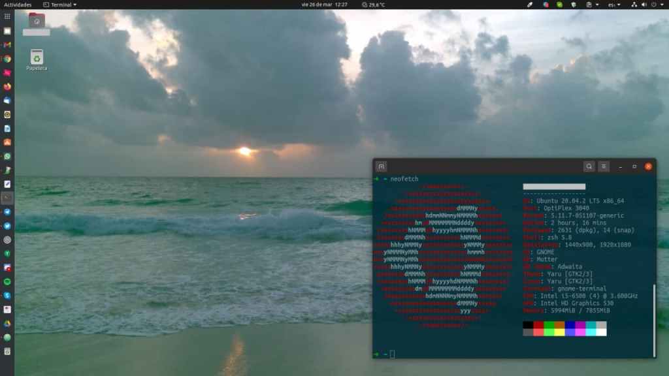
Task: Click the home folder on the desktop
Action: [x=37, y=21]
